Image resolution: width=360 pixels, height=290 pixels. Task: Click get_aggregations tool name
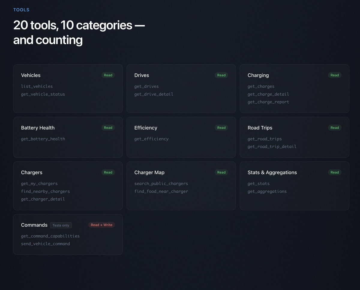(x=267, y=191)
